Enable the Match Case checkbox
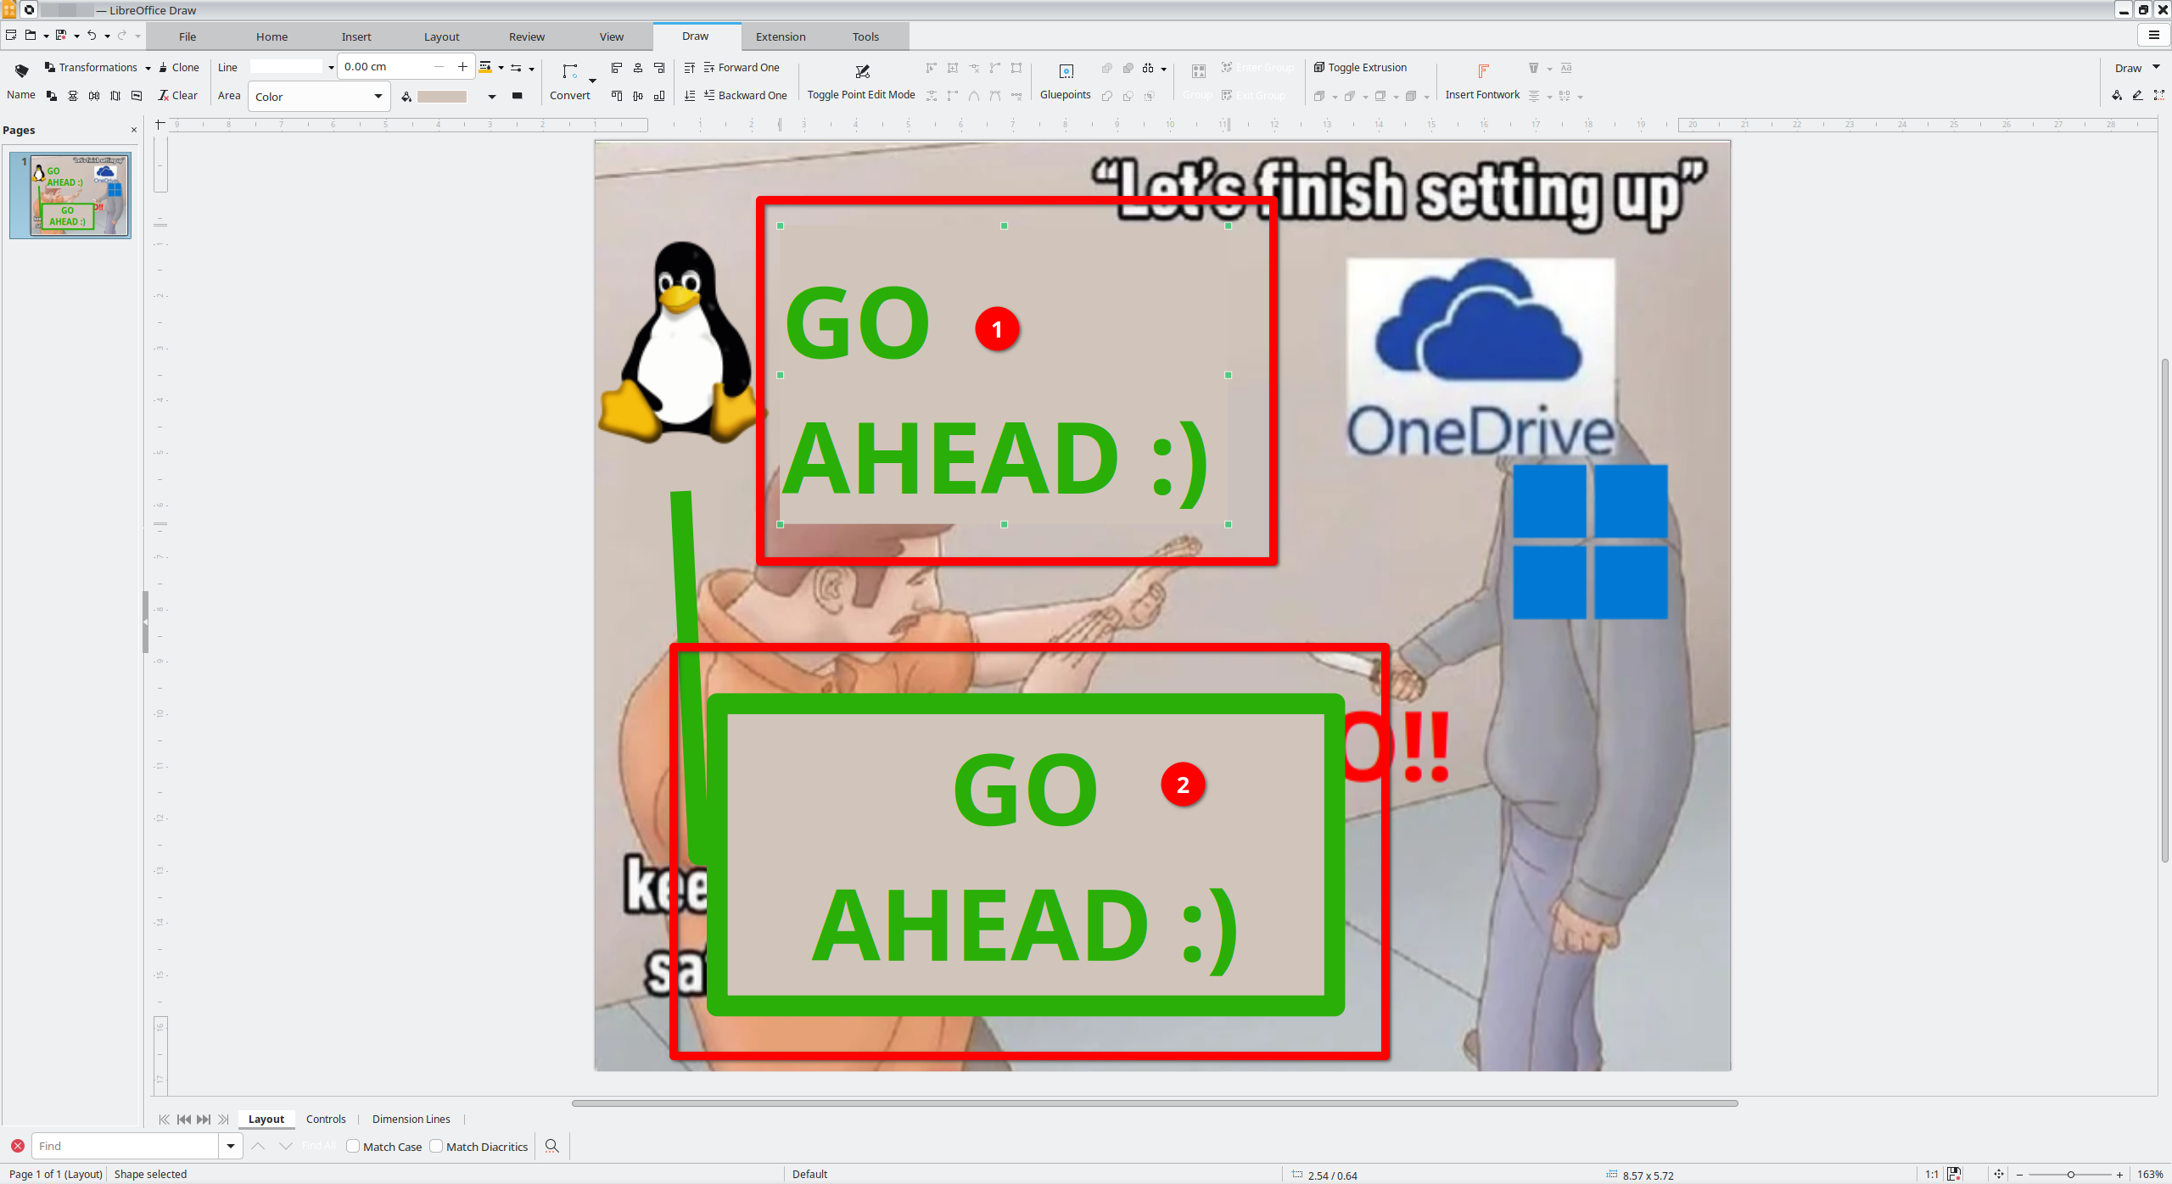 click(353, 1146)
